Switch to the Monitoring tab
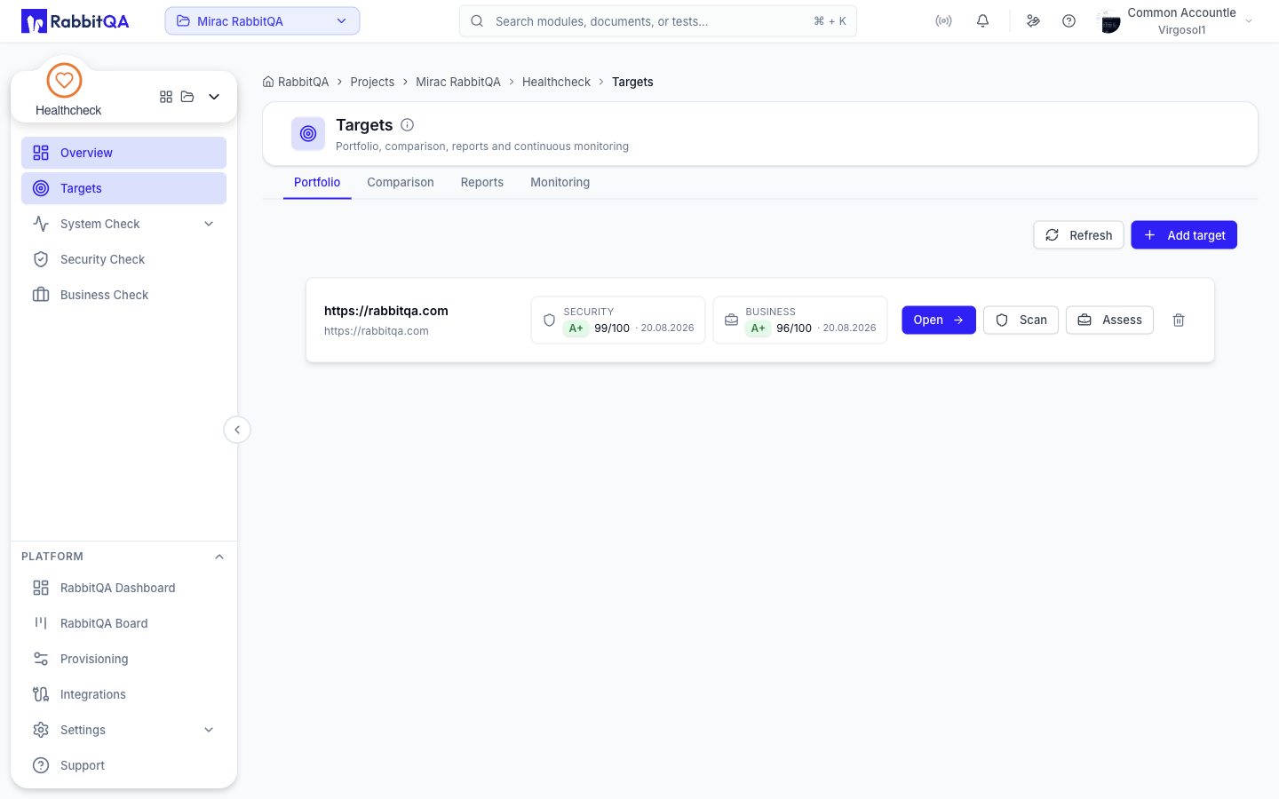This screenshot has height=799, width=1279. tap(560, 182)
